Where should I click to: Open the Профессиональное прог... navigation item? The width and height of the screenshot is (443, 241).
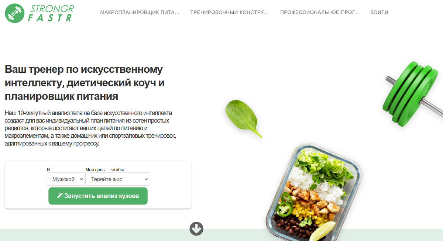(320, 12)
